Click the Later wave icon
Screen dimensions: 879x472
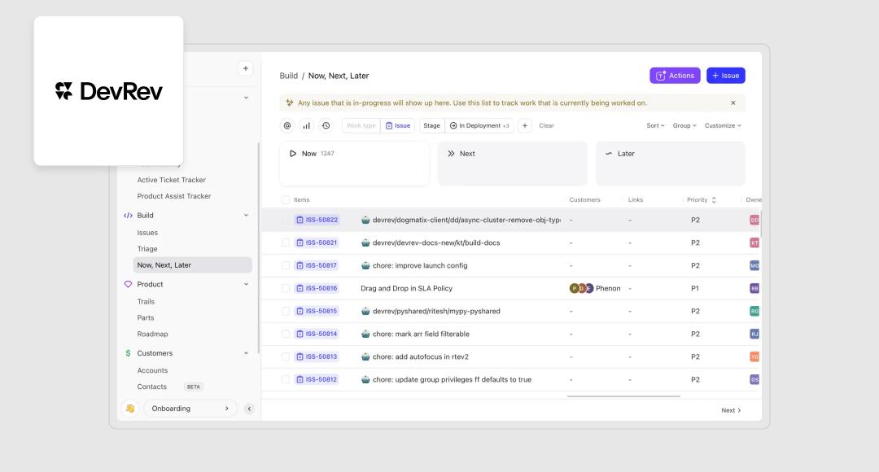click(609, 154)
